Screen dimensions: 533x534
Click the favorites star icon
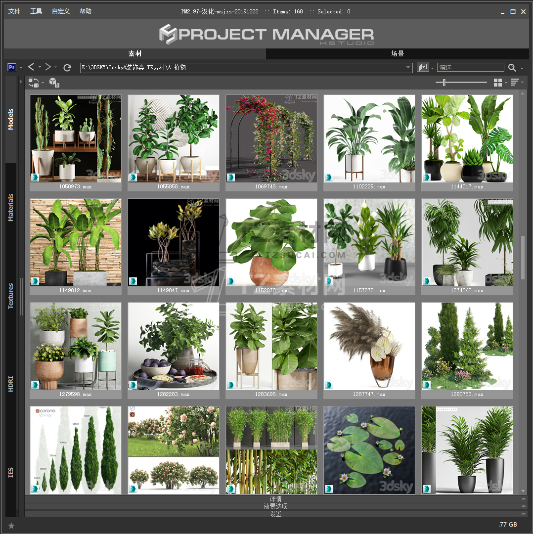pos(11,525)
